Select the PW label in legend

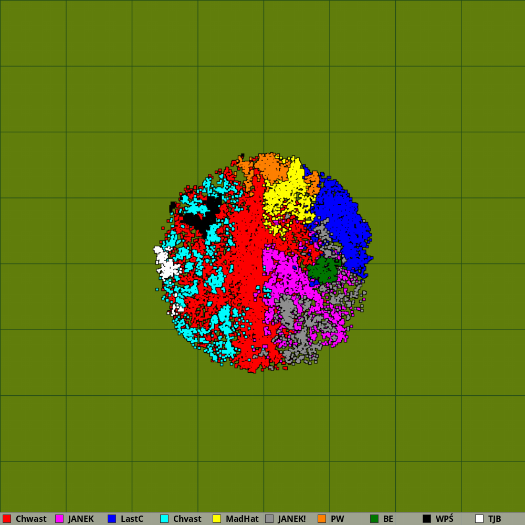pyautogui.click(x=338, y=519)
